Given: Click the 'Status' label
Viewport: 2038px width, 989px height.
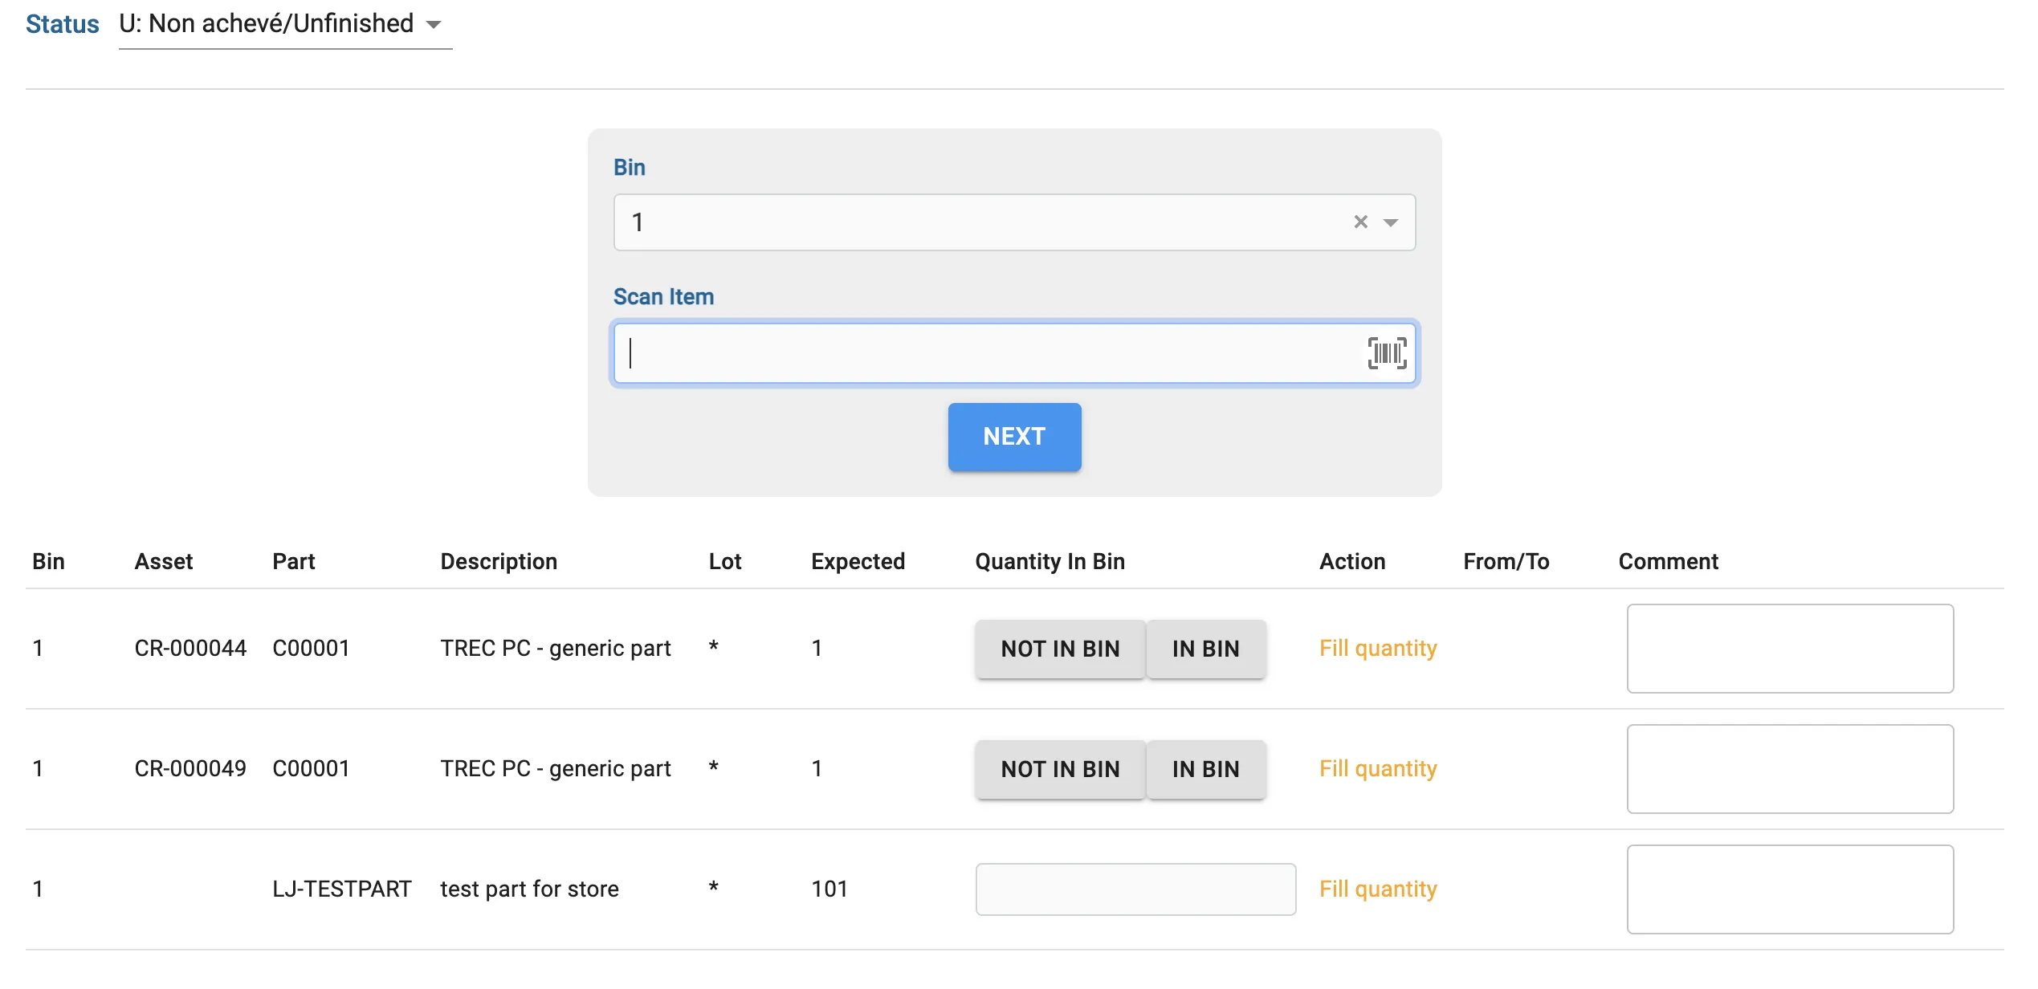Looking at the screenshot, I should tap(63, 24).
